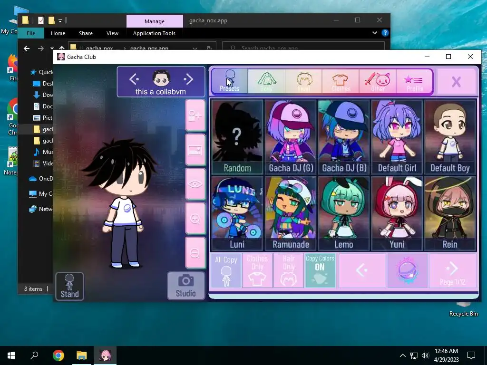Open the File menu in File Explorer

coord(31,33)
